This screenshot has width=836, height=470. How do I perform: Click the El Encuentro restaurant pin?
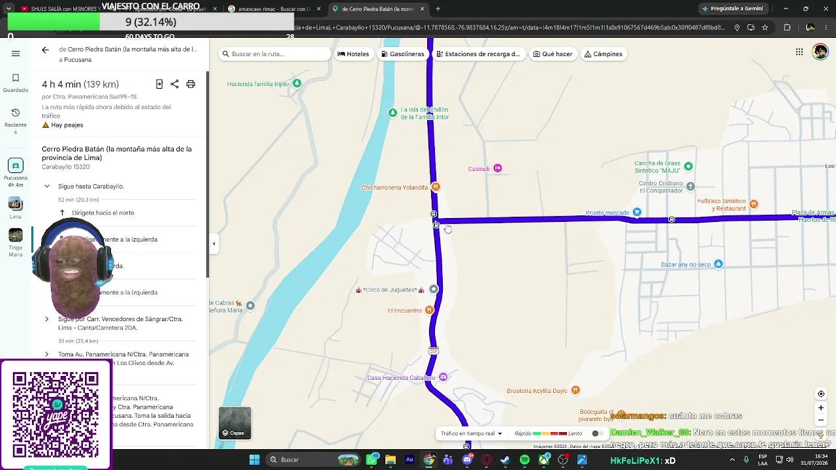coord(429,310)
